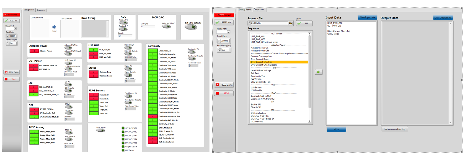This screenshot has height=157, width=465.
Task: Click the browse folder icon beside C:\ARM.txt
Action: pyautogui.click(x=291, y=23)
